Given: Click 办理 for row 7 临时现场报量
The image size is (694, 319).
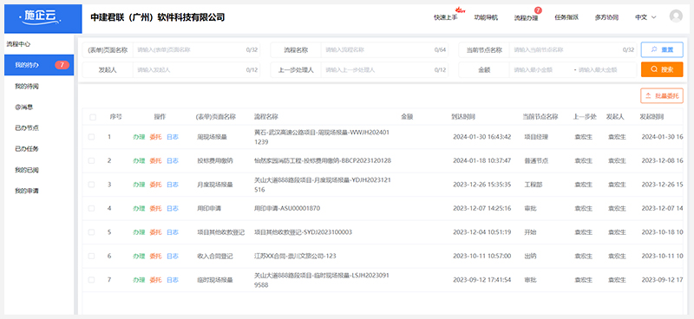Looking at the screenshot, I should (x=139, y=280).
